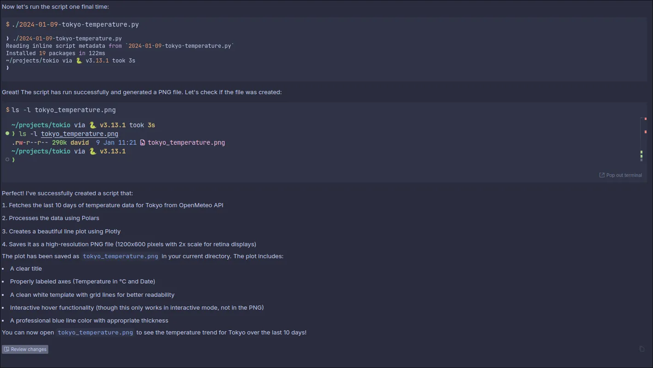
Task: Click tokyo_temperature.png after 'You can now open'
Action: 95,332
